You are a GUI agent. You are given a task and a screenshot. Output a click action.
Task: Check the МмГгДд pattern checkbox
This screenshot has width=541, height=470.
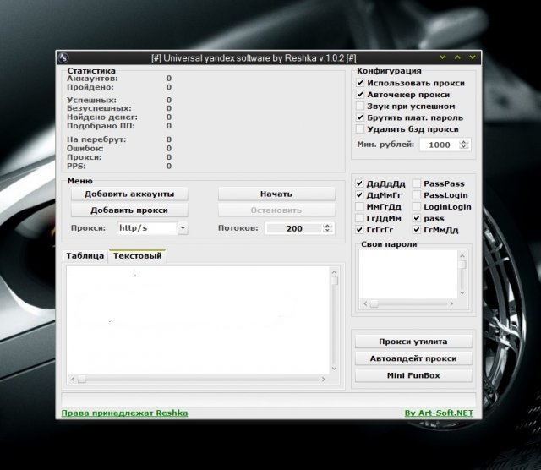tap(359, 207)
